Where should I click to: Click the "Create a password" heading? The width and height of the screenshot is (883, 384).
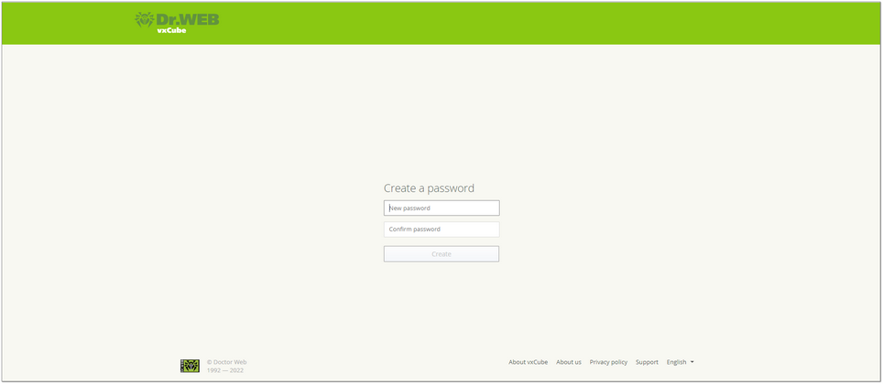[x=429, y=188]
